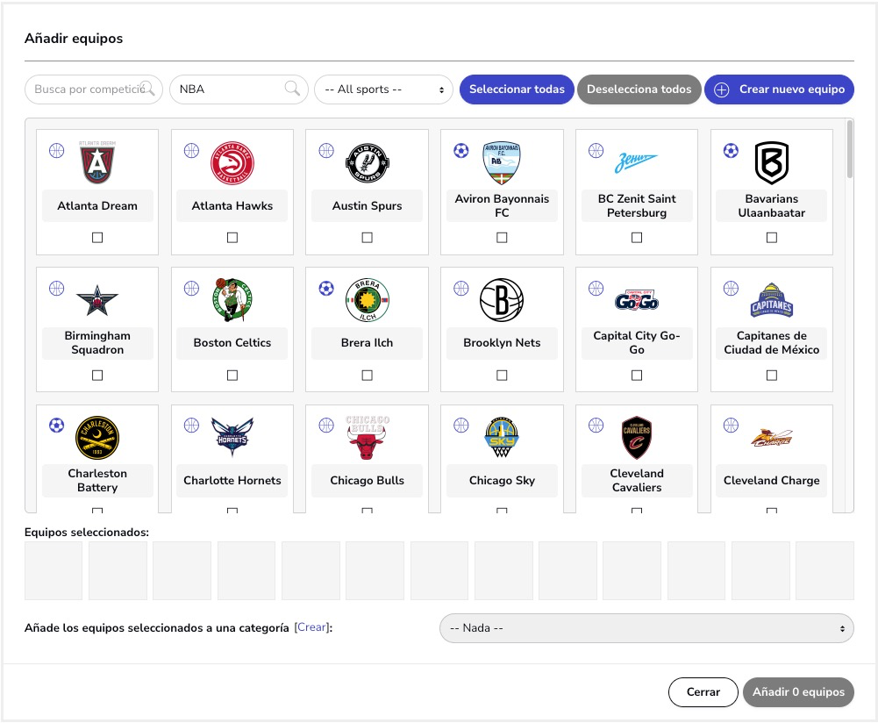Click the Chicago Sky logo
The width and height of the screenshot is (878, 723).
(x=502, y=438)
